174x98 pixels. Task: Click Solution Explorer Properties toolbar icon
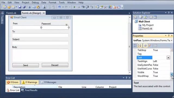click(x=135, y=17)
